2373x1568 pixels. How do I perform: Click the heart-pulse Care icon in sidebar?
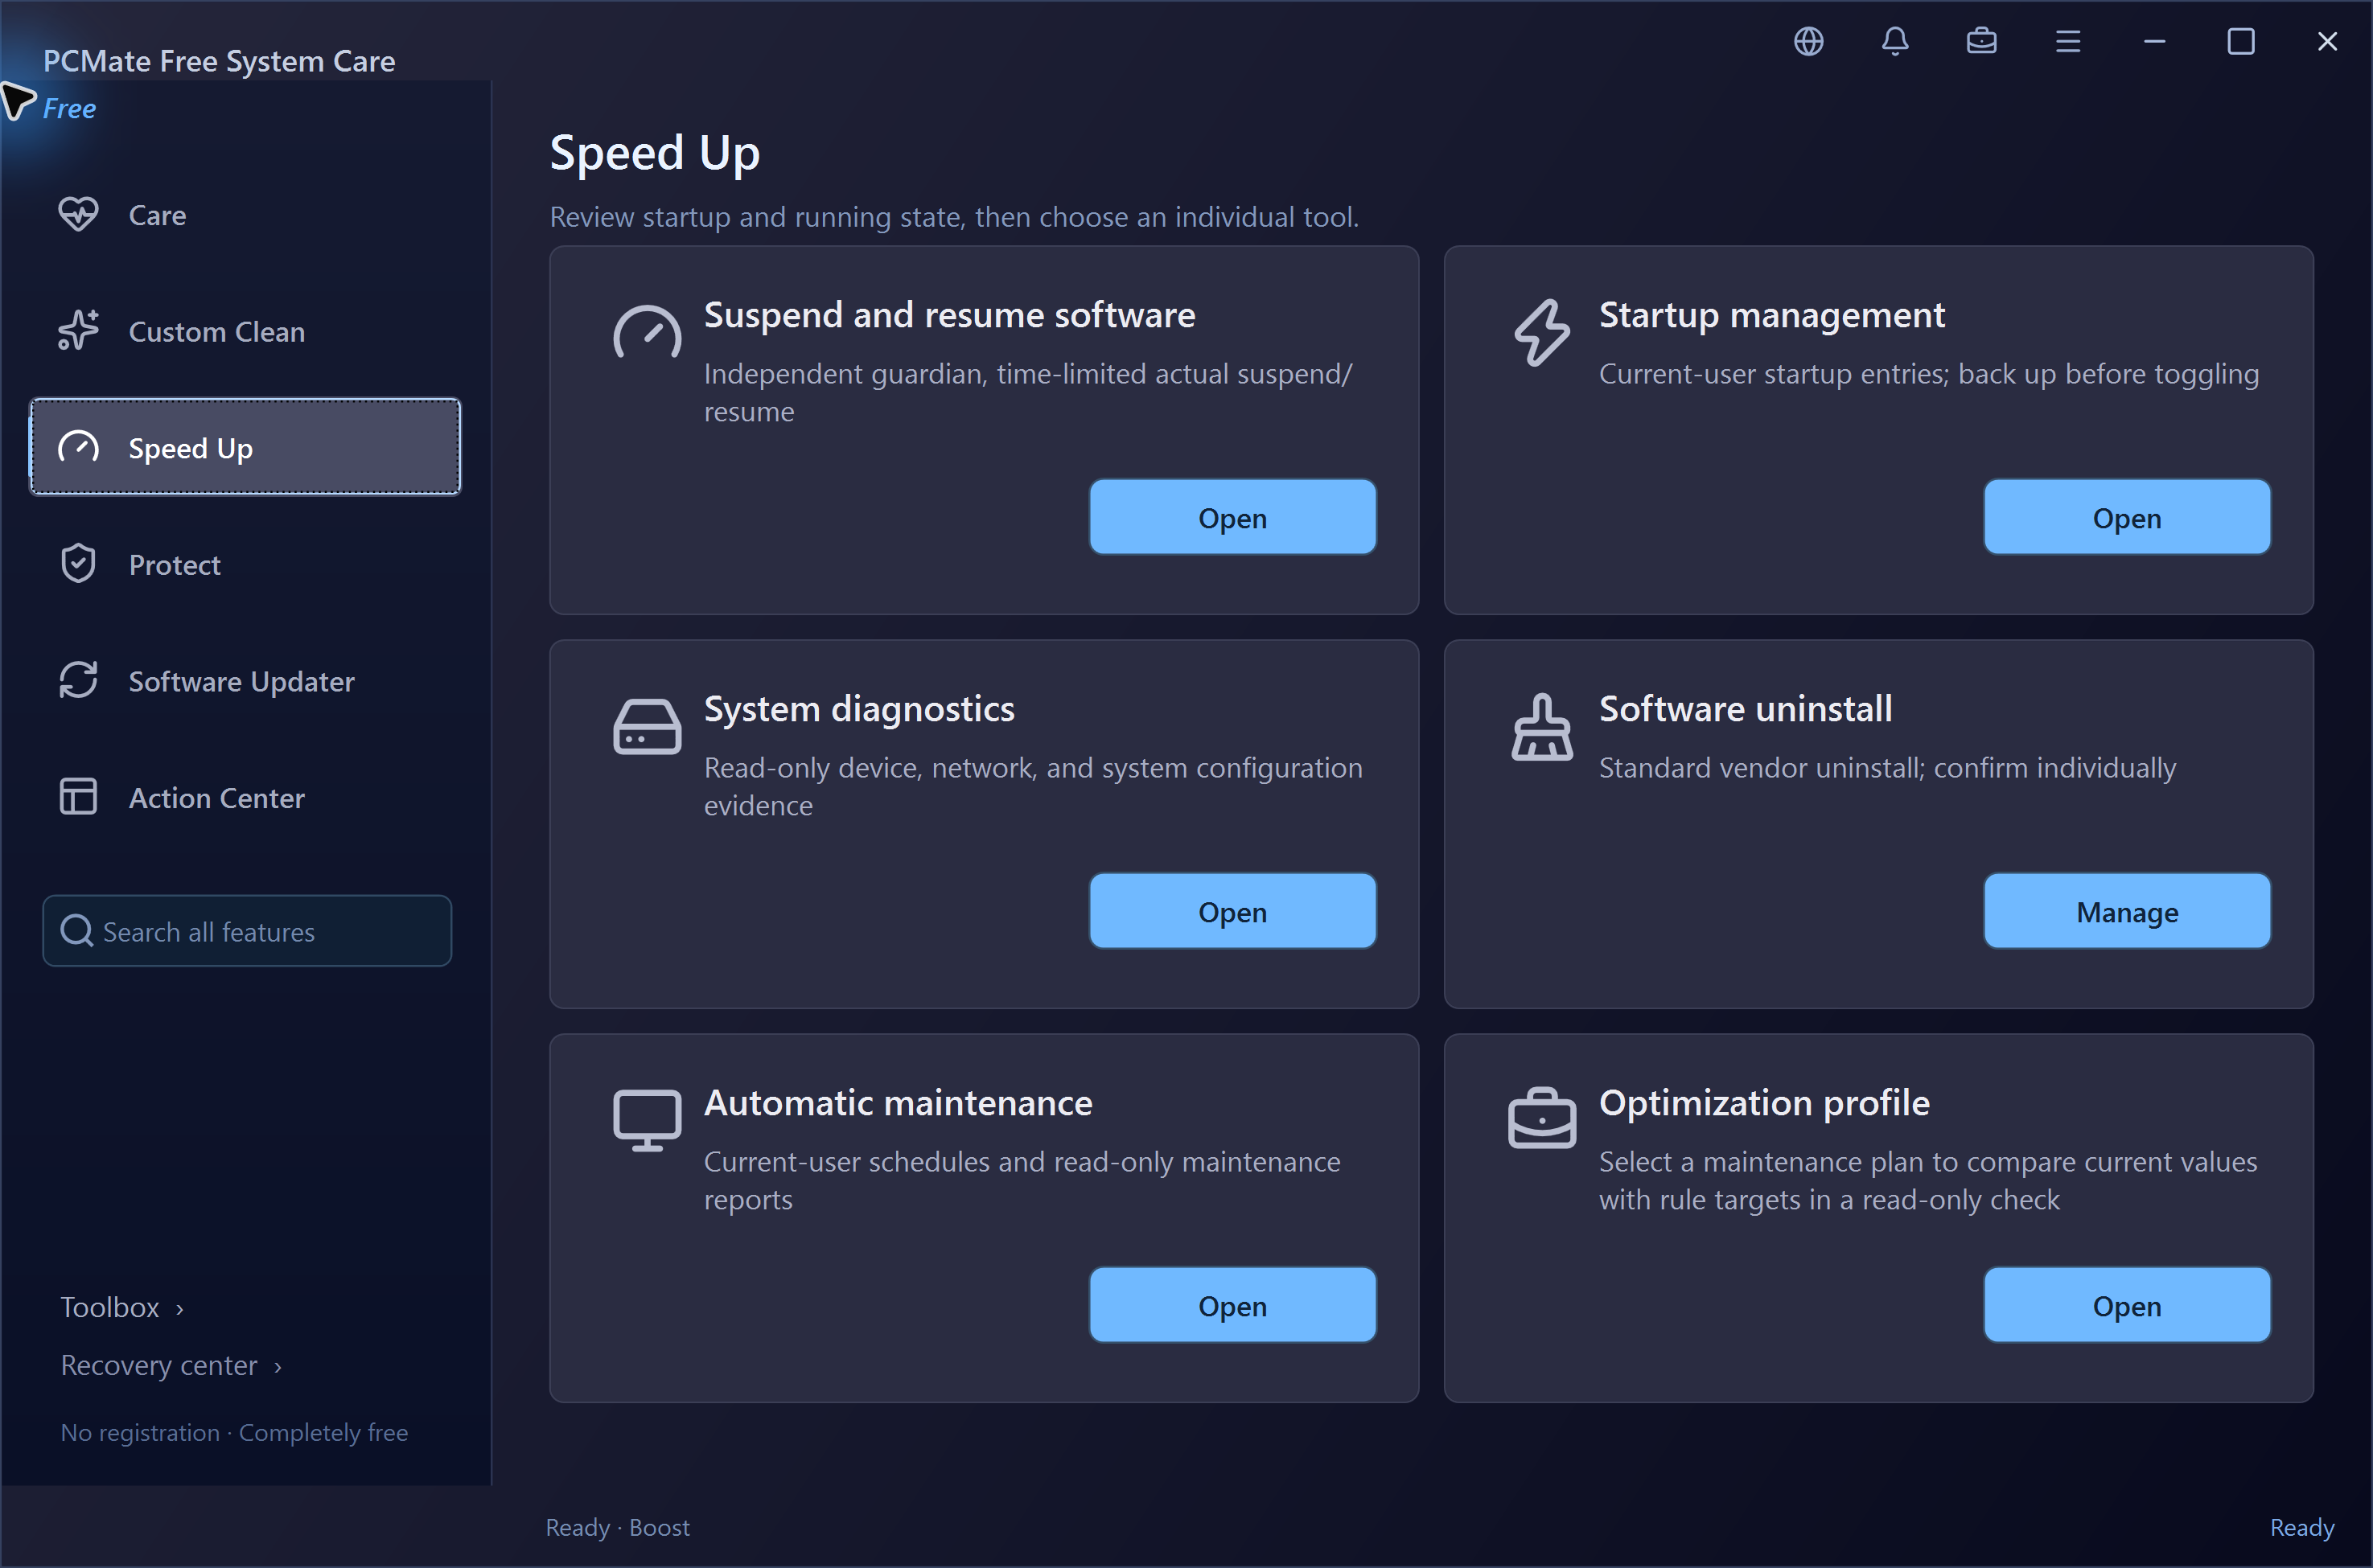click(78, 214)
